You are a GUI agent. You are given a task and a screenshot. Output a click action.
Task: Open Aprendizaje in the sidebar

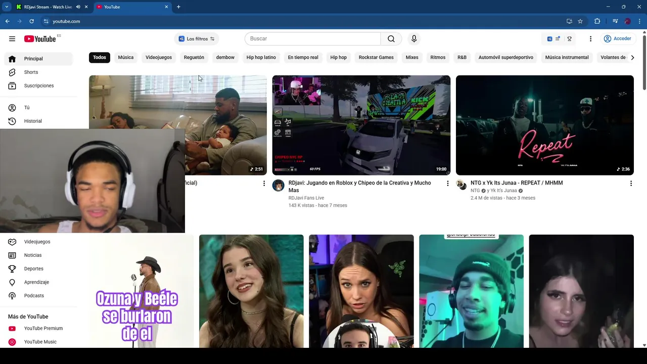click(38, 282)
